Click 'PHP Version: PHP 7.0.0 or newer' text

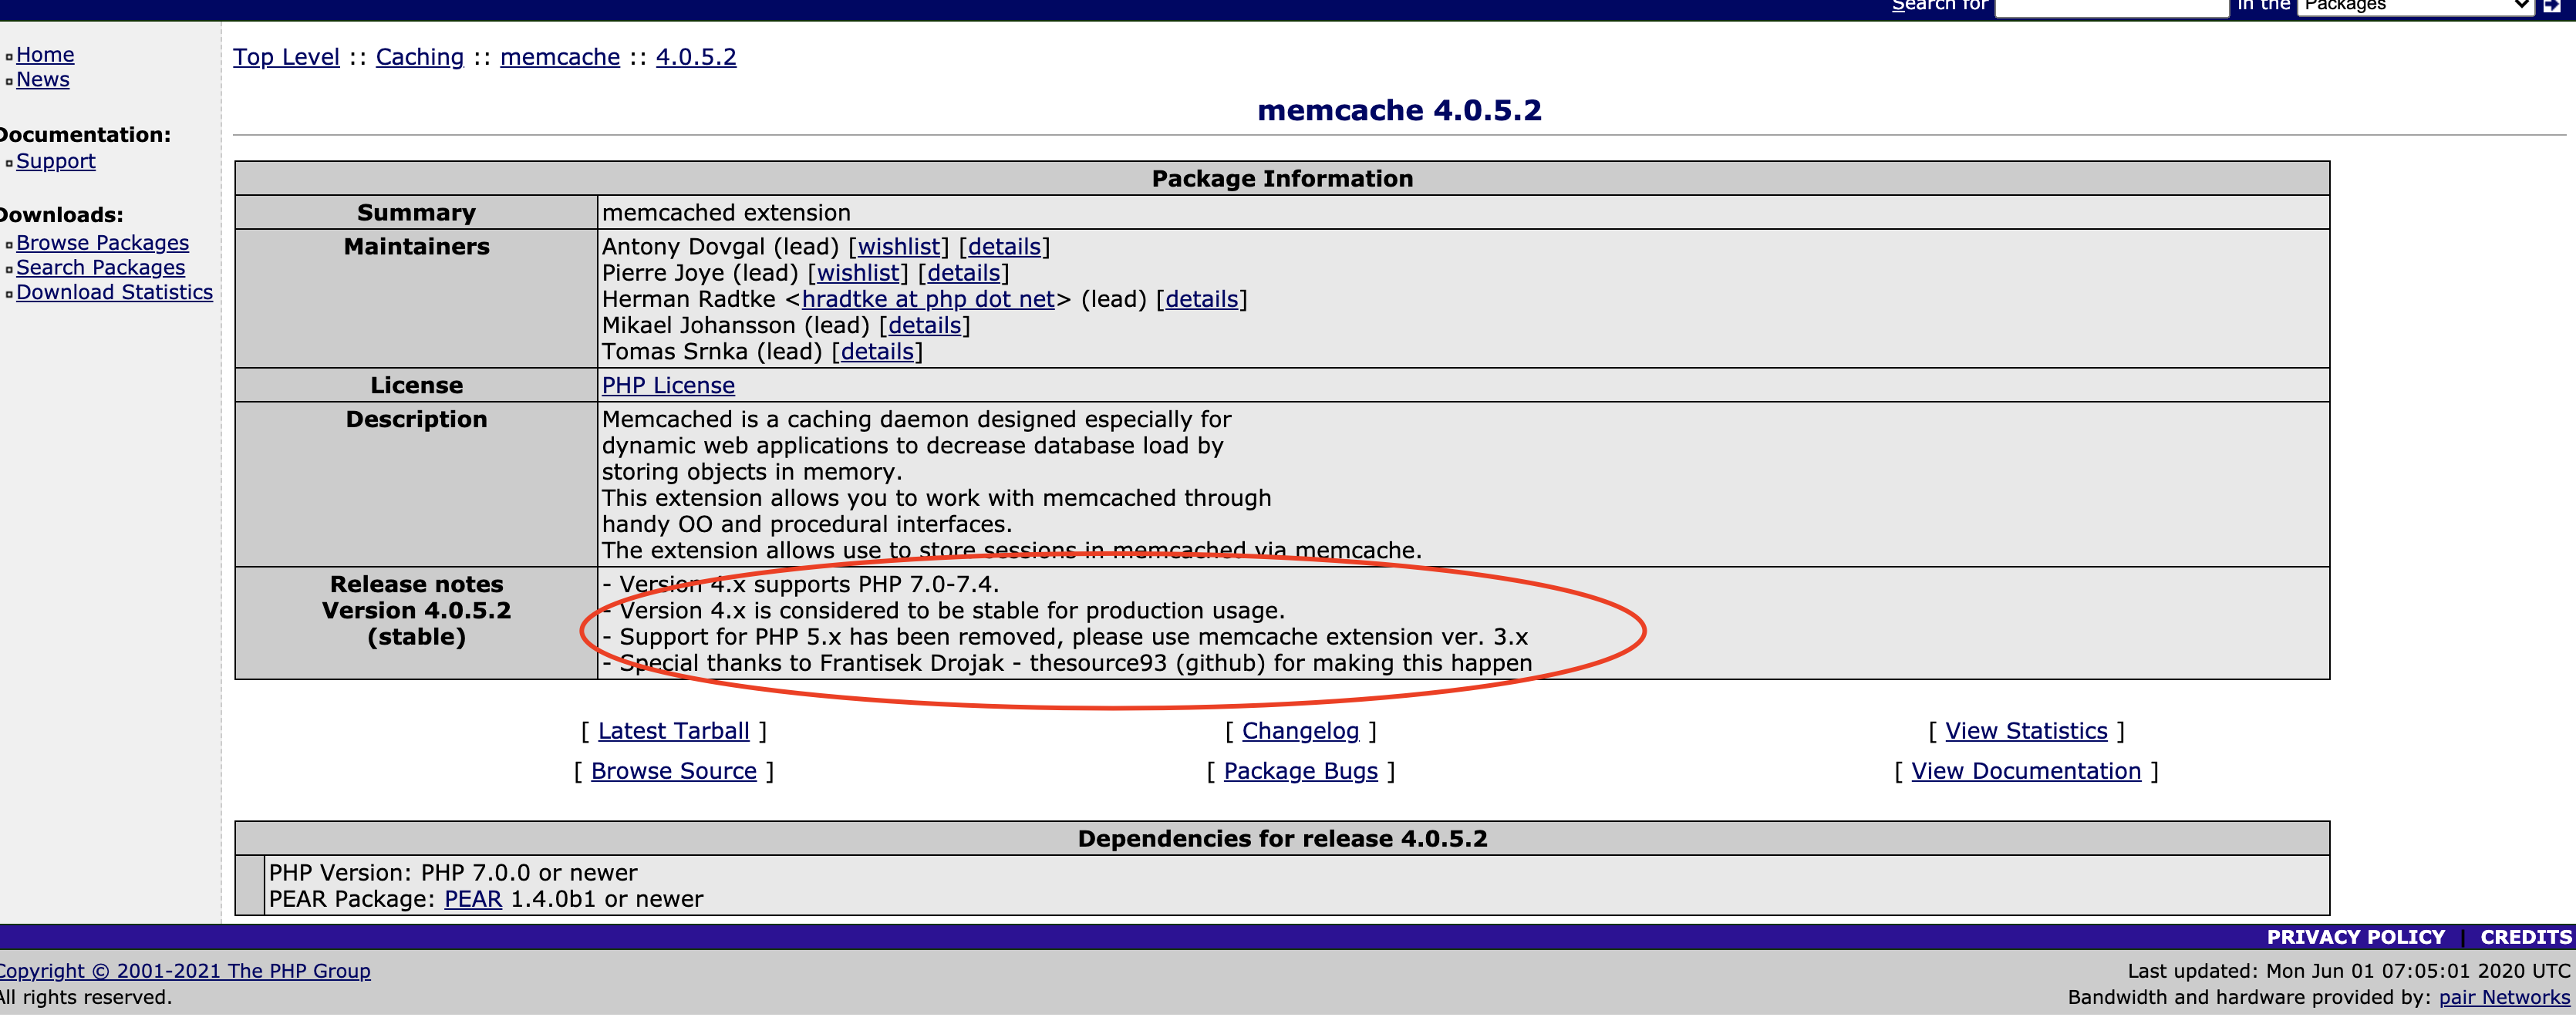tap(453, 873)
